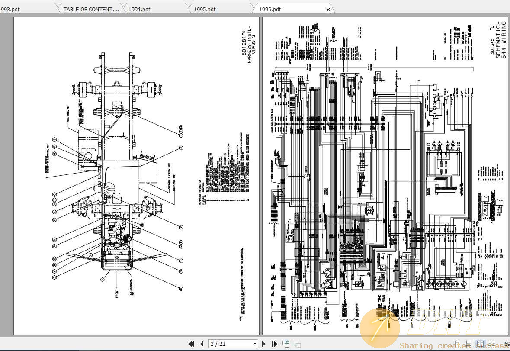Close the 1996.pdf tab
The height and width of the screenshot is (351, 510).
point(328,10)
